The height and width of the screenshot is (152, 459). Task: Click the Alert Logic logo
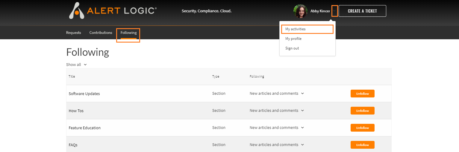[x=113, y=11]
